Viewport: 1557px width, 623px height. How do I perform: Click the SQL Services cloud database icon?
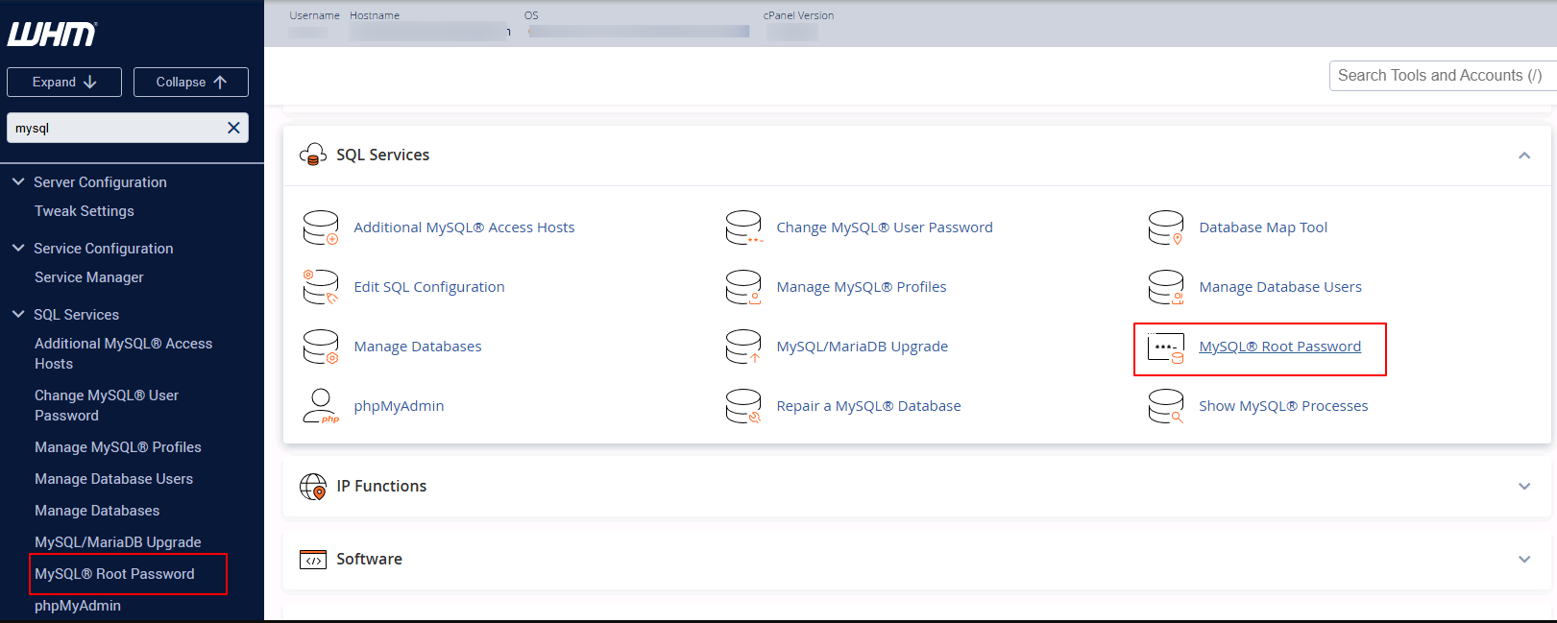pyautogui.click(x=313, y=155)
